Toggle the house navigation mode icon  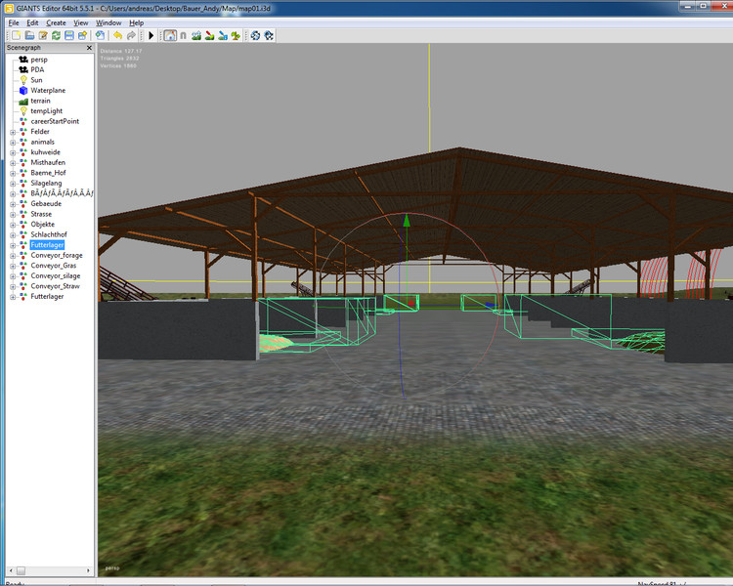170,35
